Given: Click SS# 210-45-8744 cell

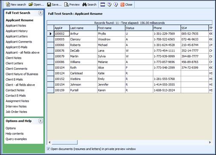Looking at the screenshot, I should tap(195, 45).
